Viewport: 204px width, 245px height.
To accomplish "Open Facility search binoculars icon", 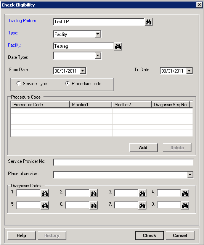I will pos(118,46).
